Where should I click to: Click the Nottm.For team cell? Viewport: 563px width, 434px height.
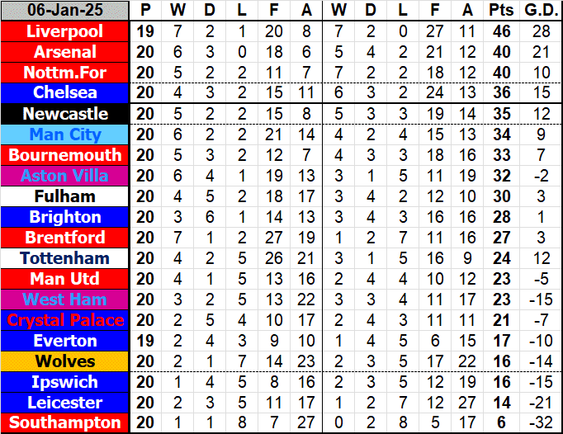coord(65,73)
